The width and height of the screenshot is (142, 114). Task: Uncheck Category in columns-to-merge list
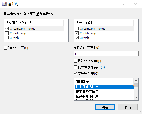[x=77, y=33]
